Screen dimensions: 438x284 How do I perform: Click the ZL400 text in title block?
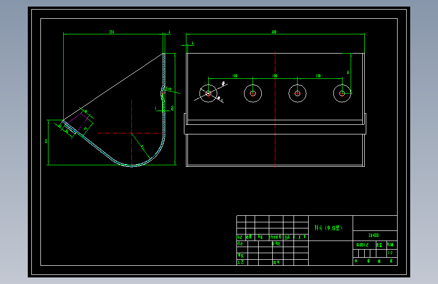pos(373,235)
